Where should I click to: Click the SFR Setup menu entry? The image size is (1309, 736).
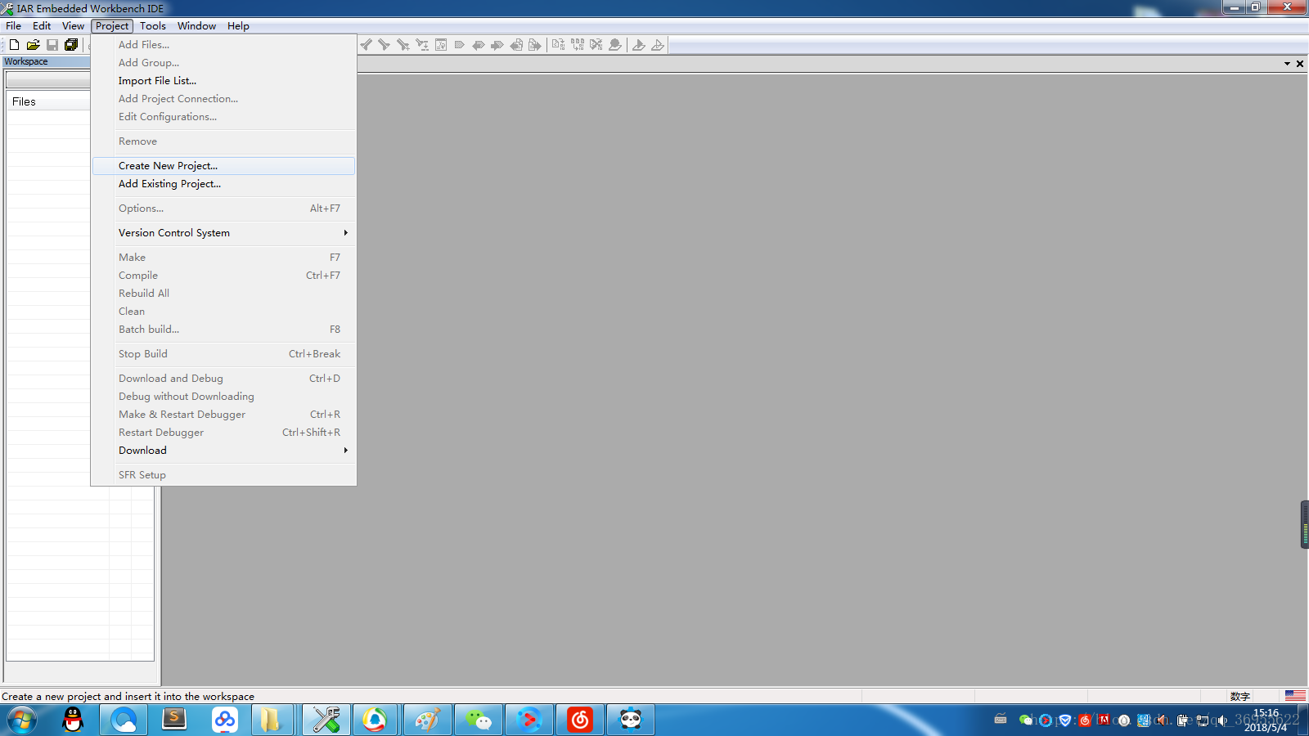pyautogui.click(x=223, y=475)
